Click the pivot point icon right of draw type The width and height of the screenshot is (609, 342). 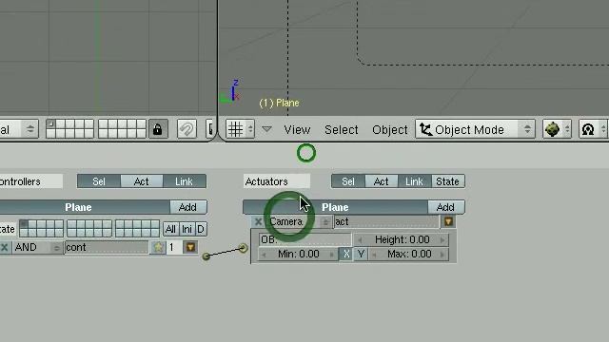588,129
